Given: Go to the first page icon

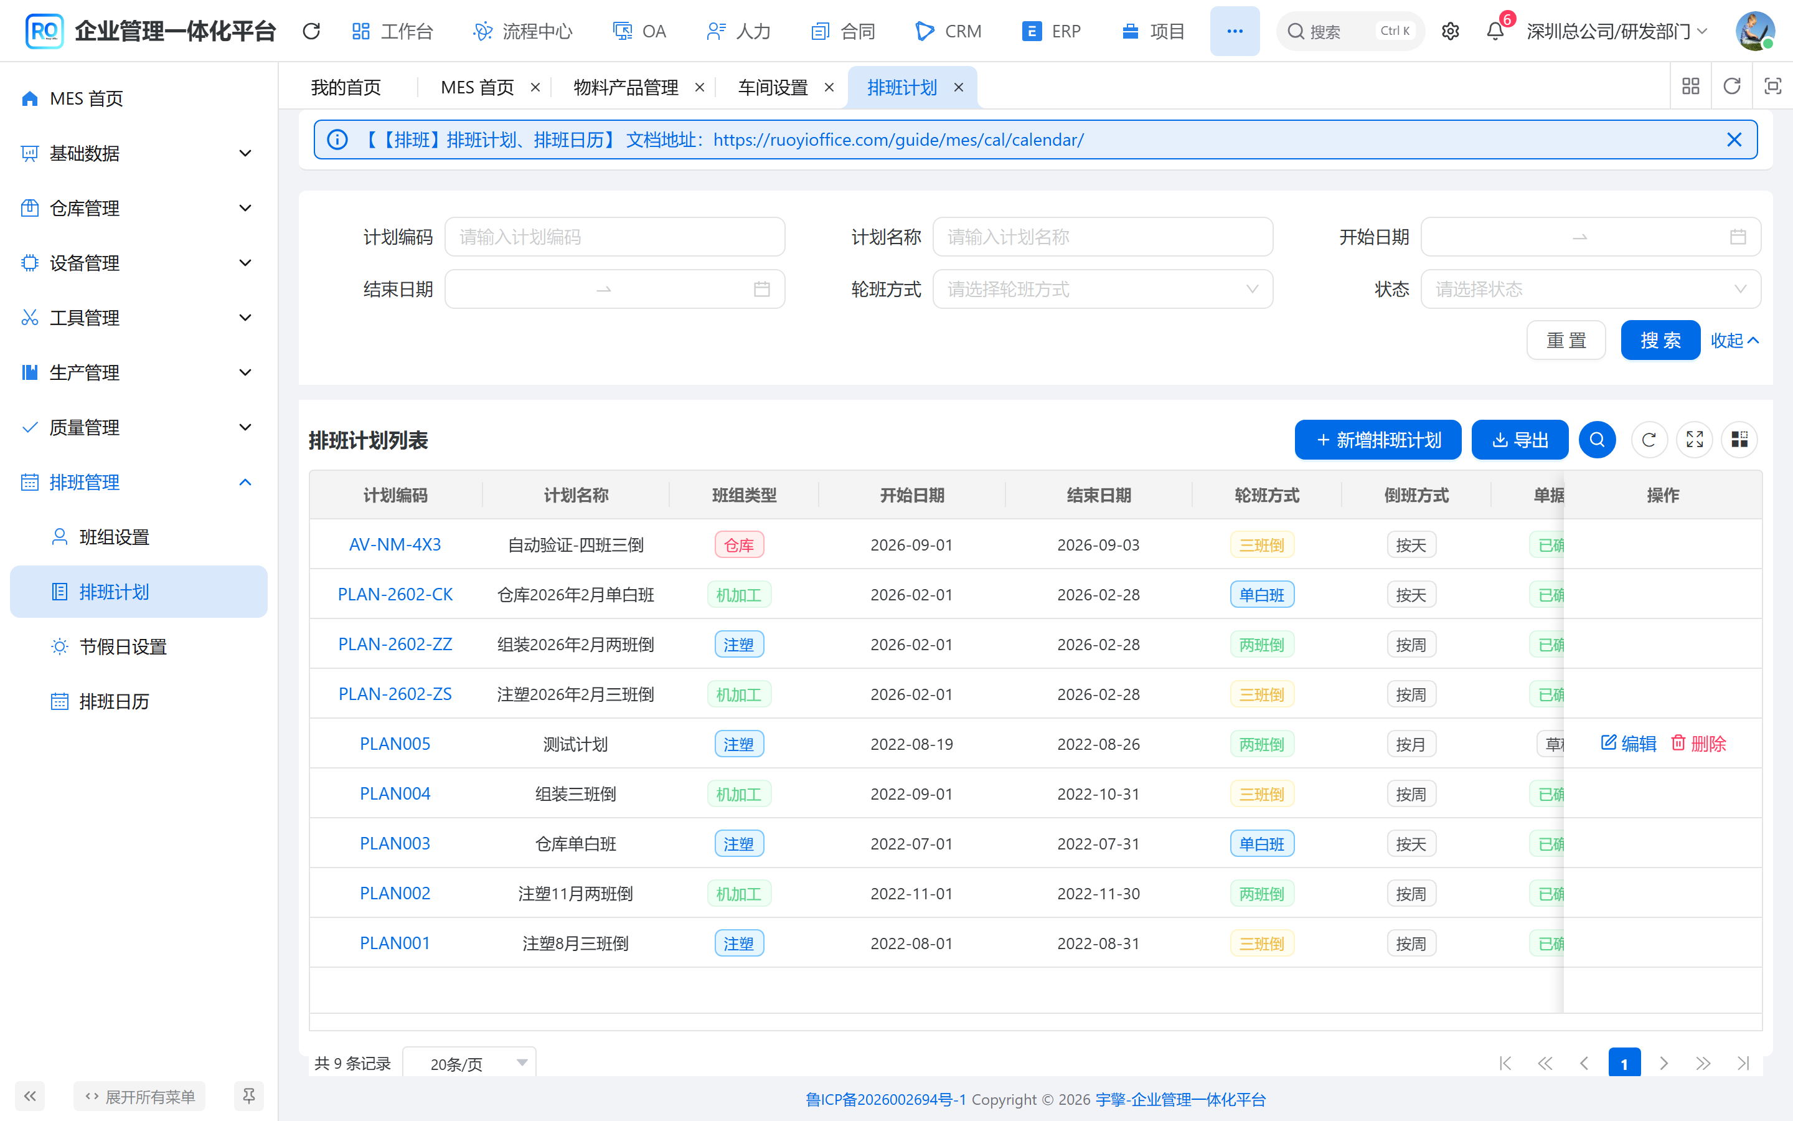Looking at the screenshot, I should pyautogui.click(x=1505, y=1063).
